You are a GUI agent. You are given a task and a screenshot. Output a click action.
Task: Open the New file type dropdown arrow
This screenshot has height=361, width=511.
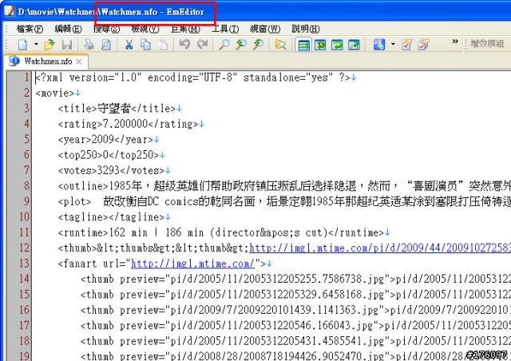click(x=36, y=45)
